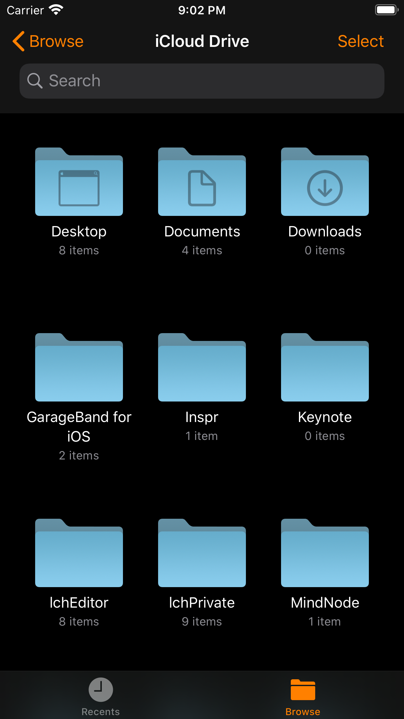Tap "1 item" under Inspr
The width and height of the screenshot is (404, 719).
[202, 436]
